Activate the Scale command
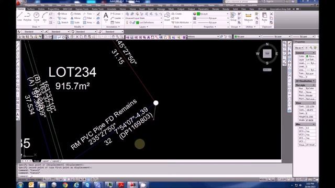 pyautogui.click(x=75, y=22)
